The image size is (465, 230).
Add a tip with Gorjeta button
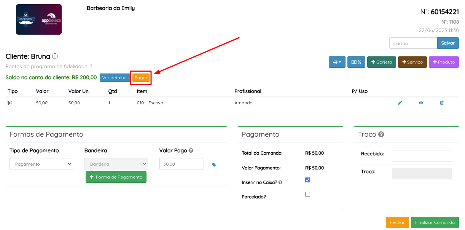[382, 62]
